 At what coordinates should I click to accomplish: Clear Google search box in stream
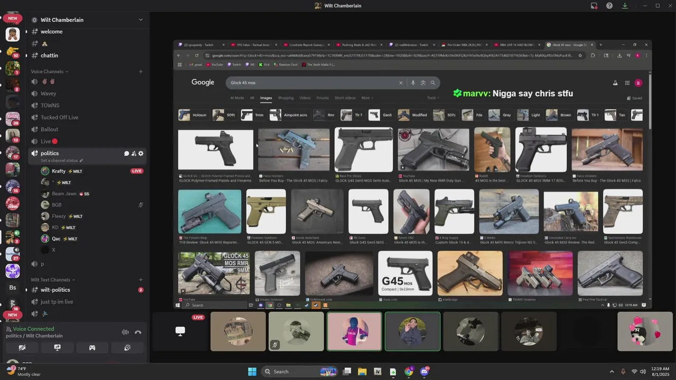point(400,83)
